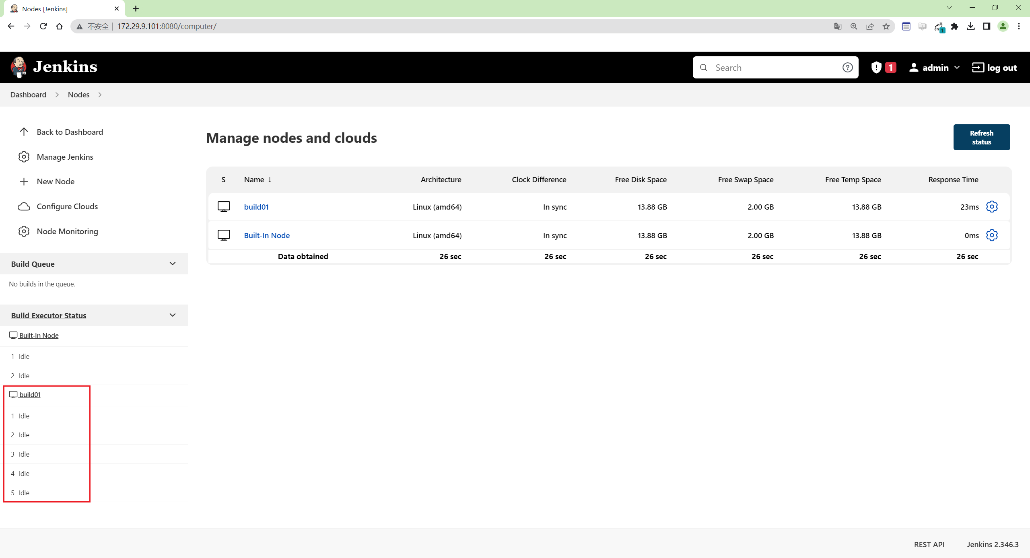
Task: Share this page icon
Action: (870, 26)
